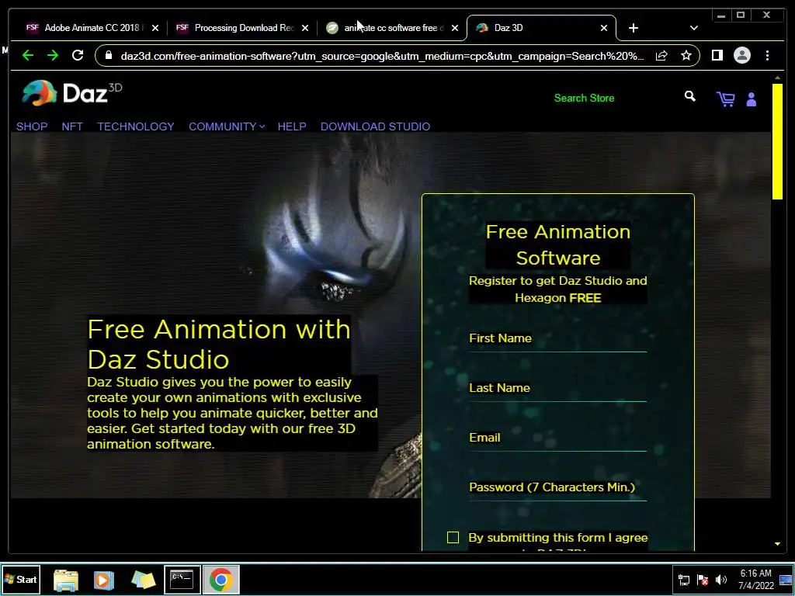Screen dimensions: 795x596
Task: Open the Windows Start menu
Action: pyautogui.click(x=20, y=579)
